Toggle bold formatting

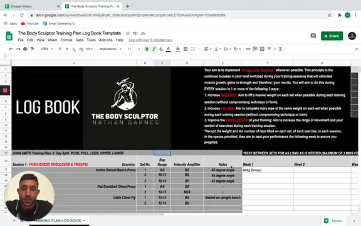(147, 49)
